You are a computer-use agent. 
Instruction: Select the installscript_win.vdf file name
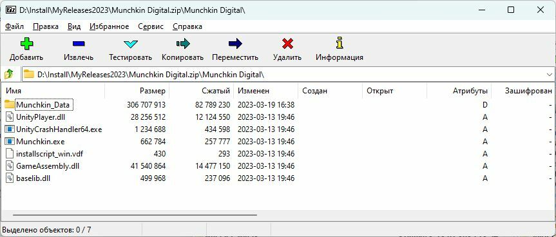(x=50, y=154)
